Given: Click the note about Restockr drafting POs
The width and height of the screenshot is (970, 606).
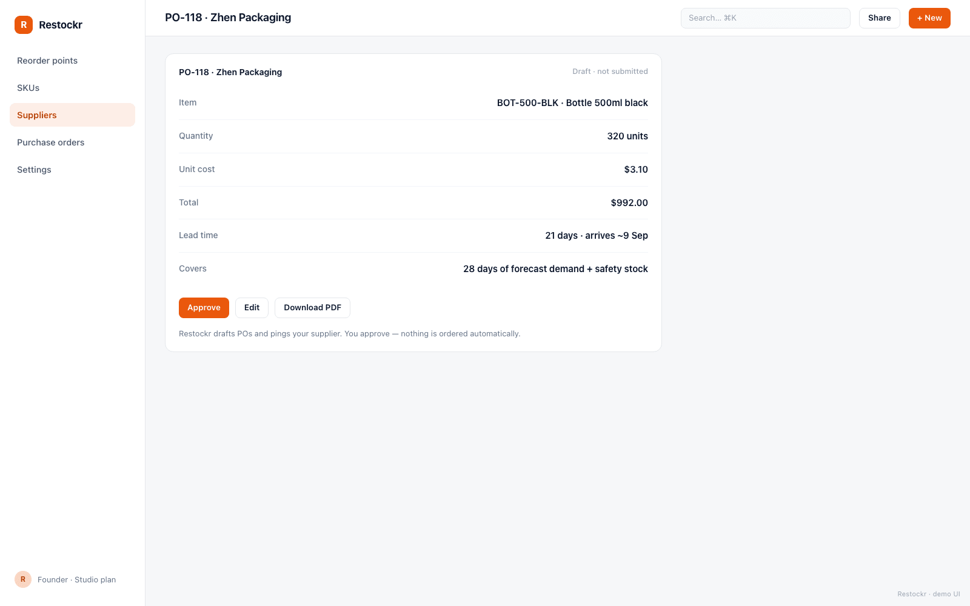Looking at the screenshot, I should pos(349,334).
